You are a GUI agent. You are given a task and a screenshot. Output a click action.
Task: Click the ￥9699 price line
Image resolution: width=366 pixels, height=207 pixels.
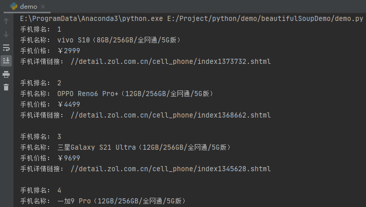(69, 158)
